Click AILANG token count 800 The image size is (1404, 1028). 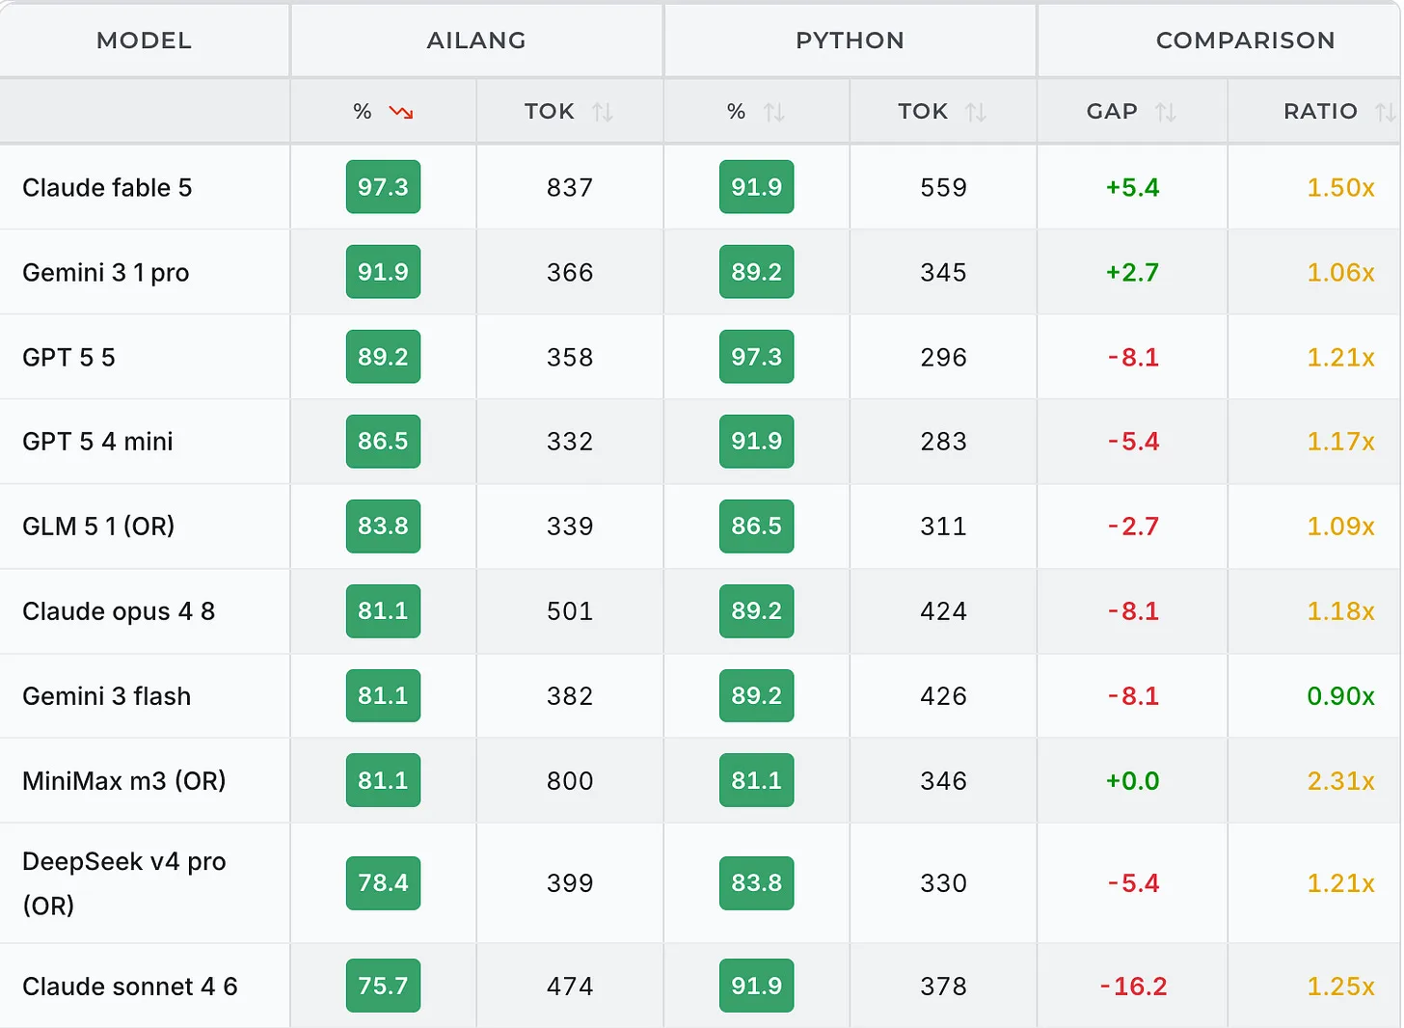point(570,780)
